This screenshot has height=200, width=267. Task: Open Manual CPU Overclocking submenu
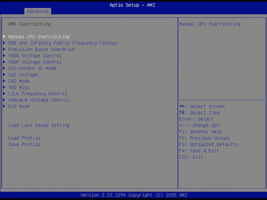pos(39,36)
